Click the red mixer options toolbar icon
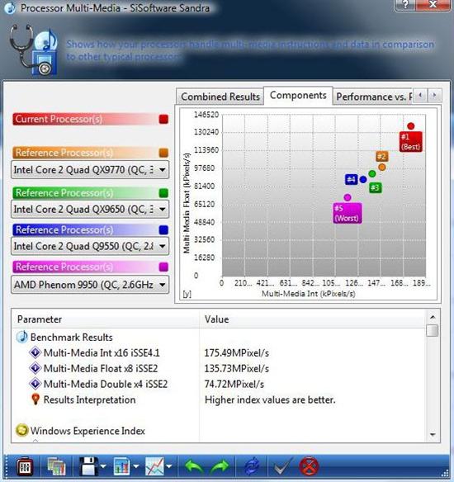Screen dimensions: 454x482 [x=25, y=466]
